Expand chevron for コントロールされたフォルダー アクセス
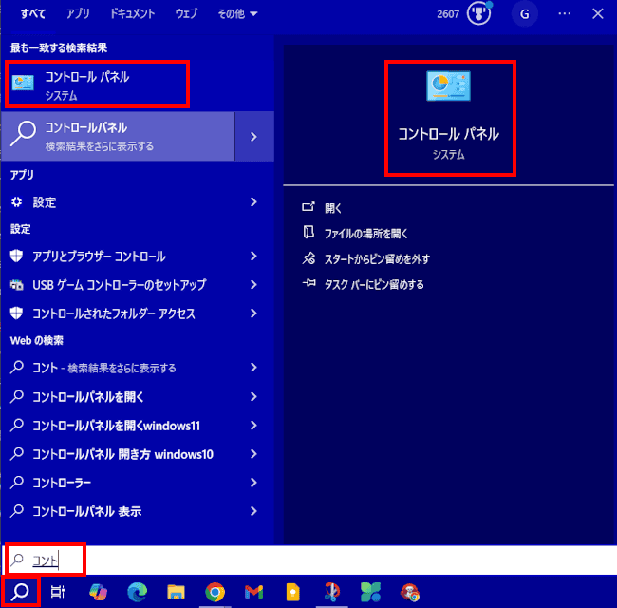 (x=253, y=313)
